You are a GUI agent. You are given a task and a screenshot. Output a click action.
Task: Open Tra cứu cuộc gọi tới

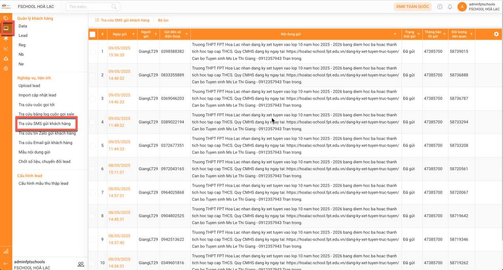pyautogui.click(x=37, y=105)
